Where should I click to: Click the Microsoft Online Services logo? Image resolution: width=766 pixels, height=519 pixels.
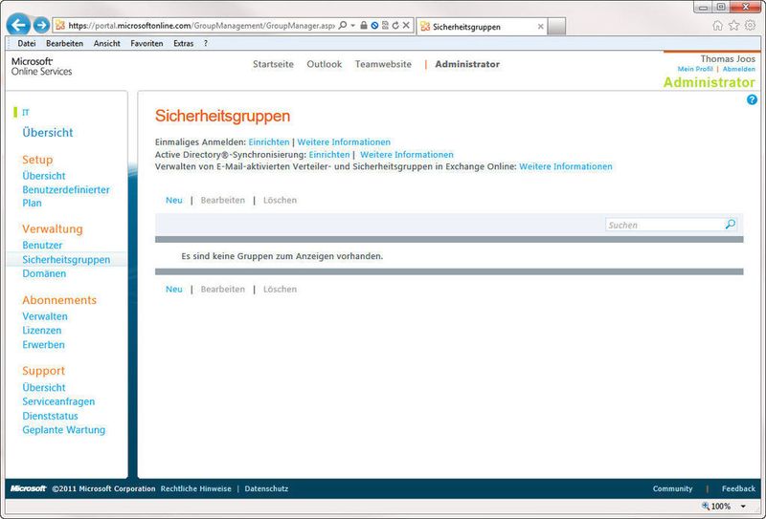point(41,66)
